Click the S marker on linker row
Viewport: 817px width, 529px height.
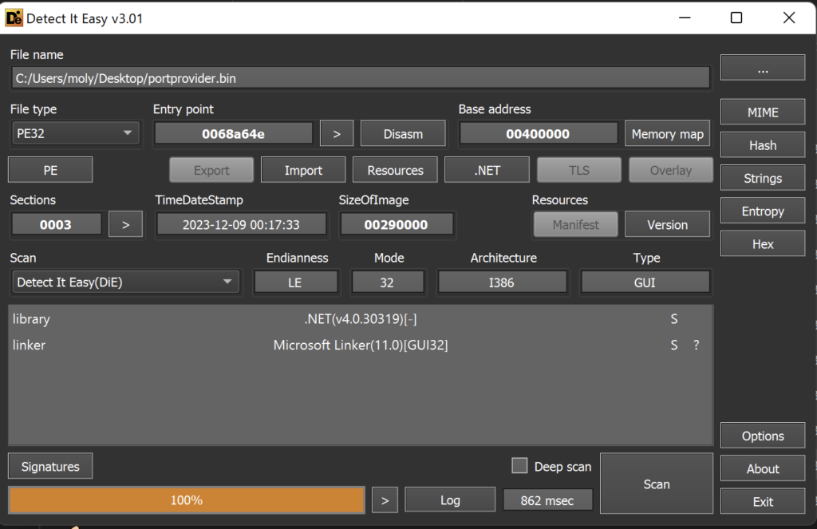(674, 345)
